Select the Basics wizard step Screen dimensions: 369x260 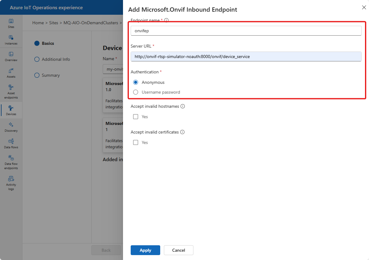pyautogui.click(x=44, y=43)
